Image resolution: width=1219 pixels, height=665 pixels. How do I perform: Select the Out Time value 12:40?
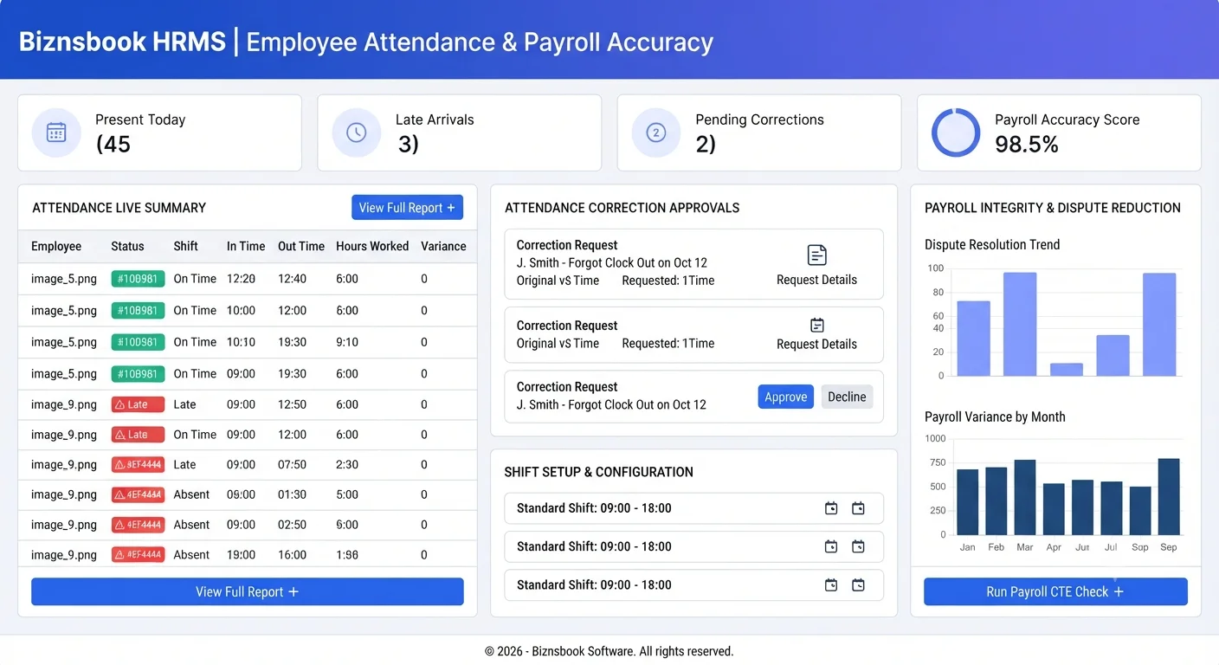(293, 279)
